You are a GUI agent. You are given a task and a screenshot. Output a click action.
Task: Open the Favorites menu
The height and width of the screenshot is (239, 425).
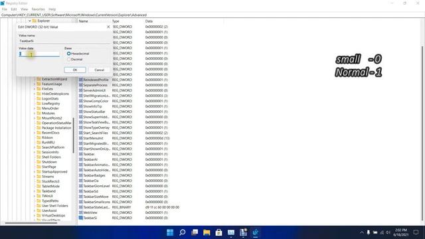[38, 9]
